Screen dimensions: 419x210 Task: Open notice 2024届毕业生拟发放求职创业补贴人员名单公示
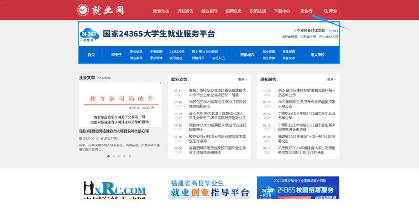coord(306,93)
